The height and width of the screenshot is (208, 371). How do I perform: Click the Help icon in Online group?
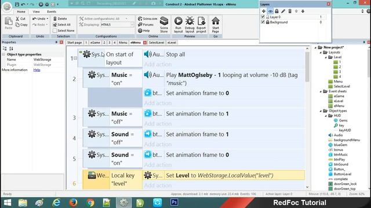pyautogui.click(x=140, y=31)
